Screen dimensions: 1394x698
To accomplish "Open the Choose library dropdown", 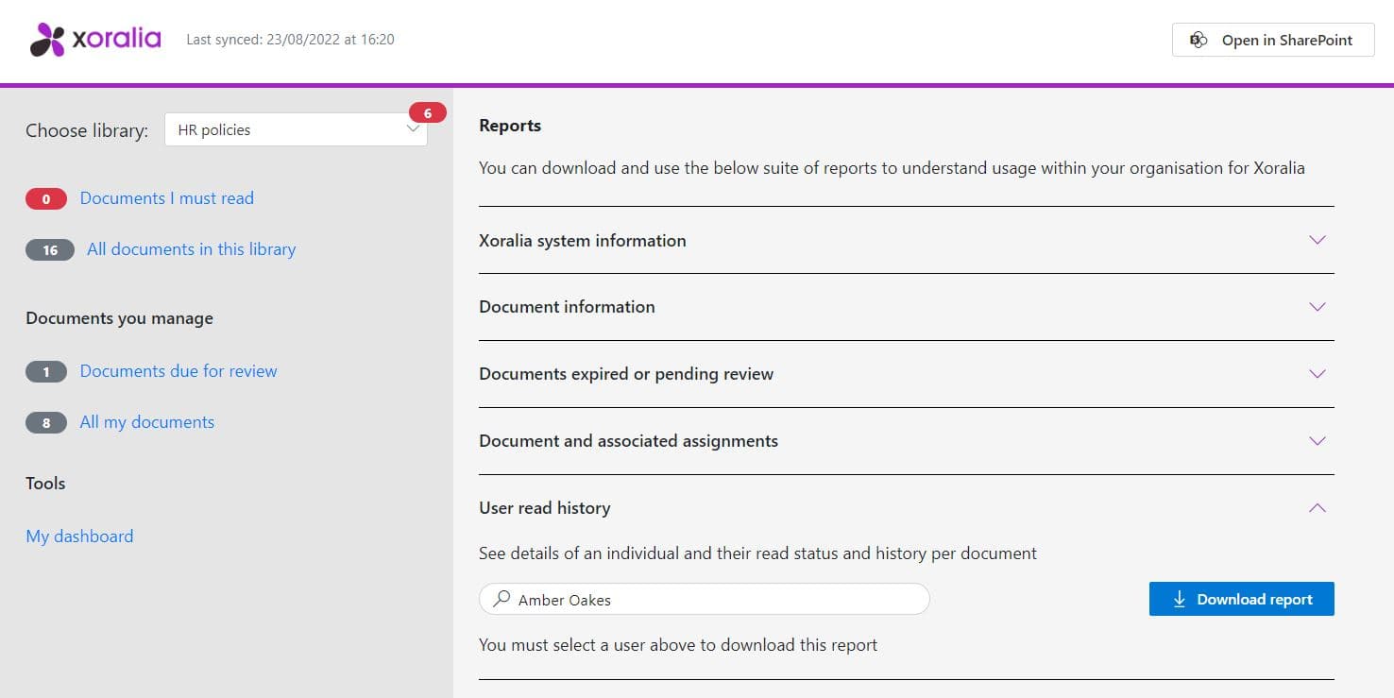I will (296, 130).
